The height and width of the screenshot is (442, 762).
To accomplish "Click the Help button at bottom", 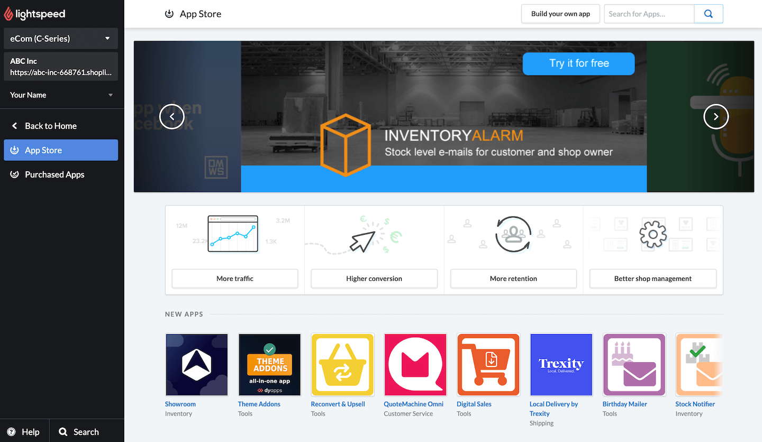I will (24, 431).
